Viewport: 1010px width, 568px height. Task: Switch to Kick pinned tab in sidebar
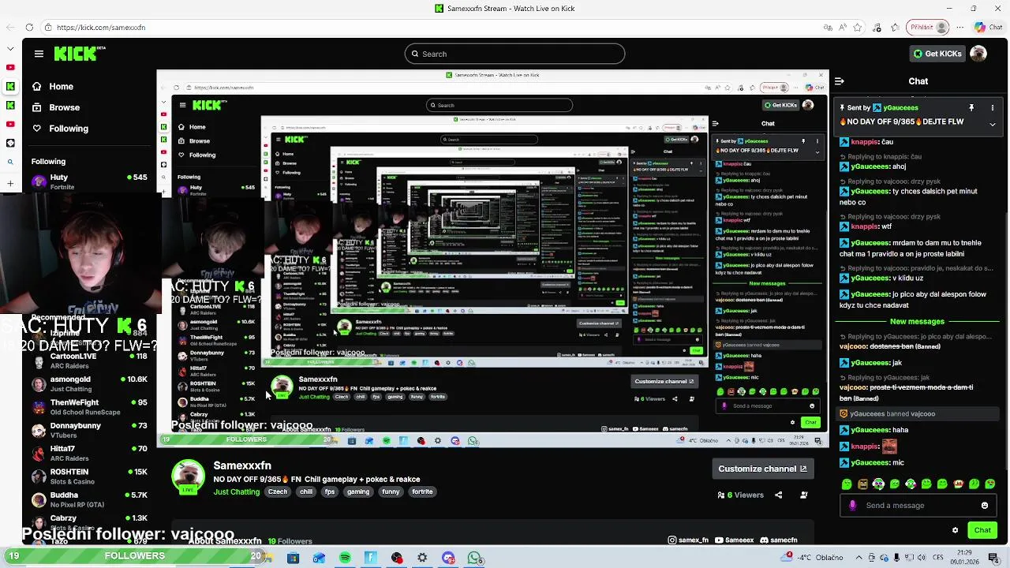10,86
